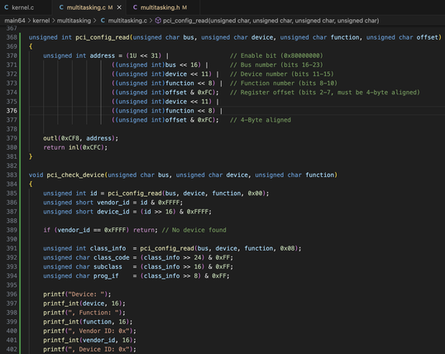Click line number 383 in the gutter
The width and height of the screenshot is (445, 354).
pos(12,175)
